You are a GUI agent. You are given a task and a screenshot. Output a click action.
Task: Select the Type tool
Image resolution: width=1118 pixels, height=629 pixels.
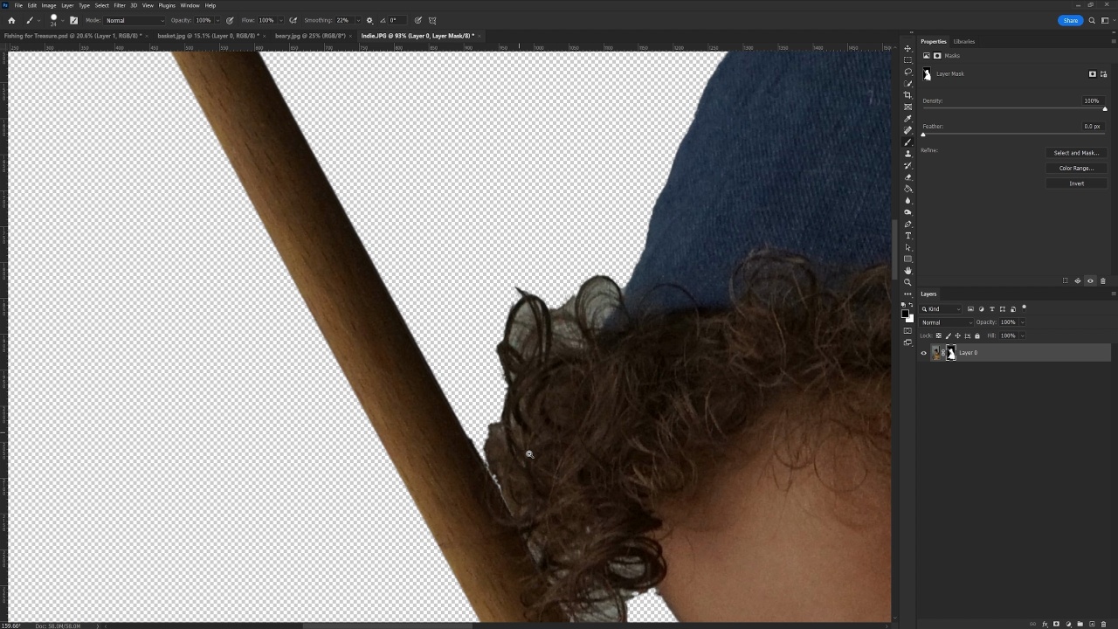coord(908,236)
